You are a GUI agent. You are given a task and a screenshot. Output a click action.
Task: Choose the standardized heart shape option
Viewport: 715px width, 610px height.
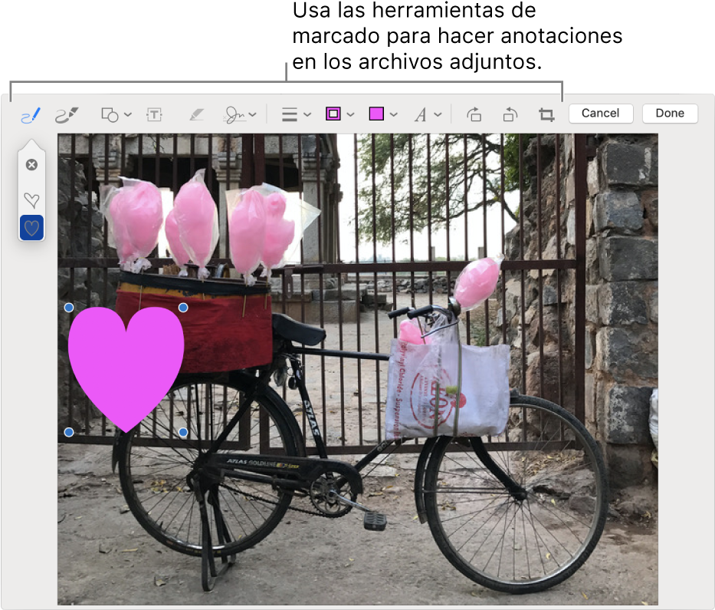tap(31, 228)
